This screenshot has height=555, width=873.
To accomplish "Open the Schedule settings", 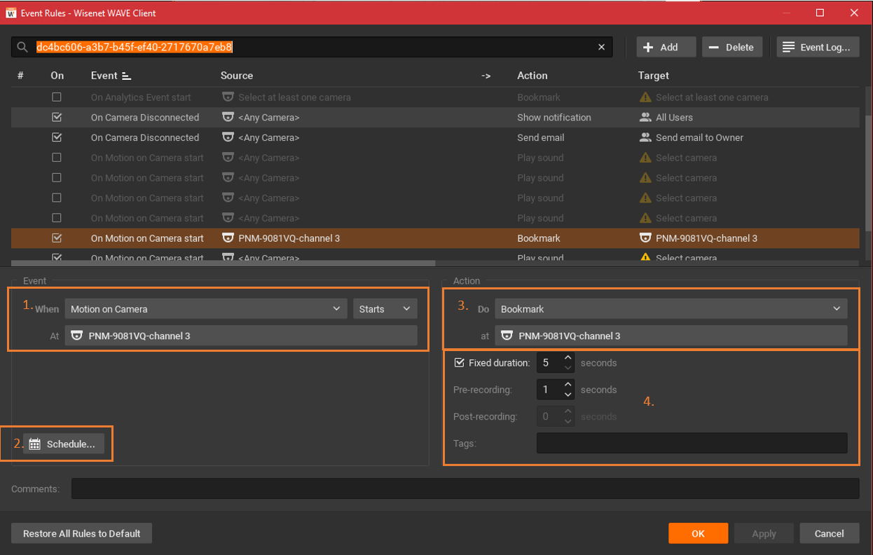I will pyautogui.click(x=64, y=444).
